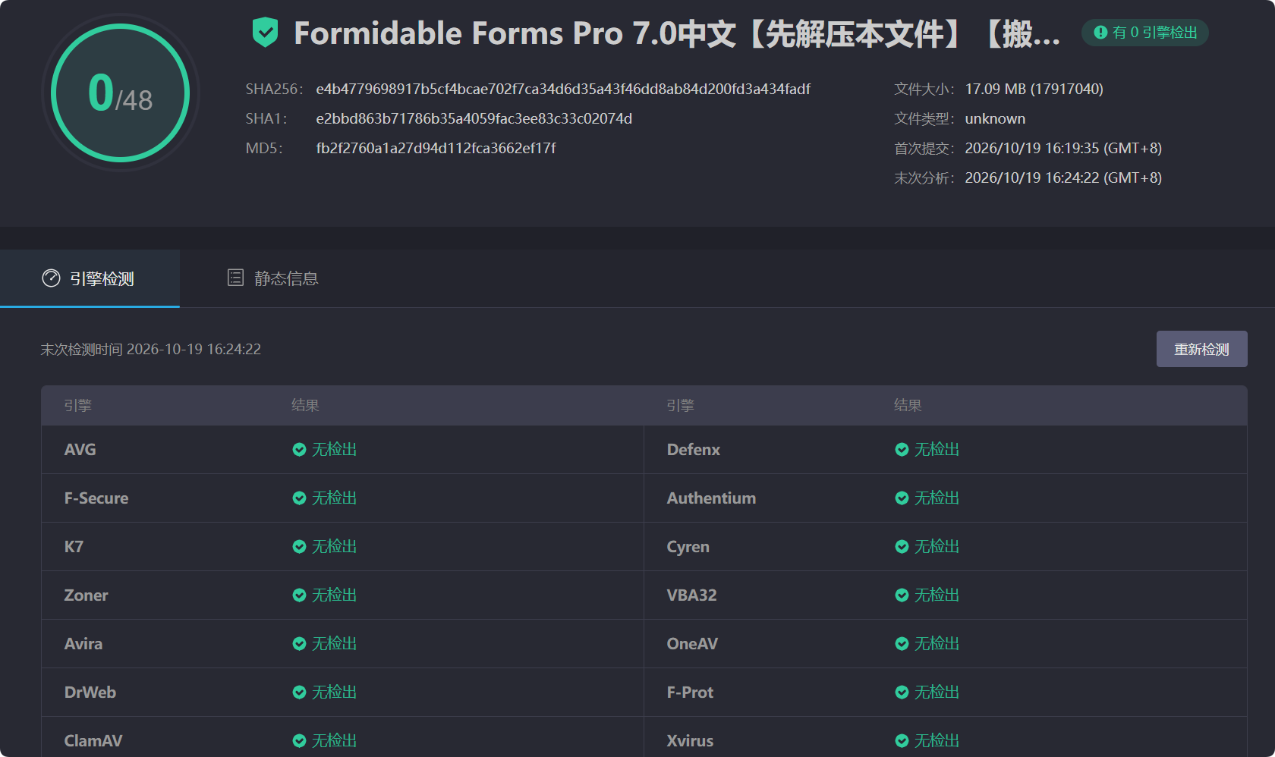Click the check icon in the Defenx row
Screen dimensions: 1275x757
[x=902, y=450]
